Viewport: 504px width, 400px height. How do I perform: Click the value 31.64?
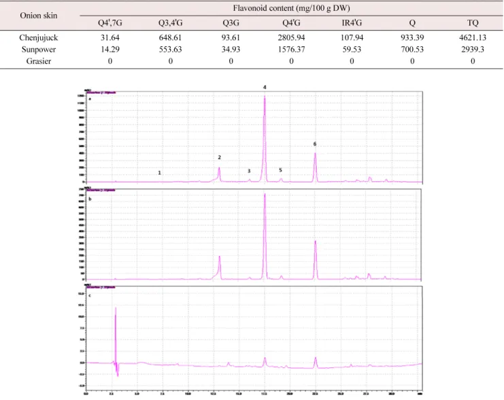[x=110, y=37]
